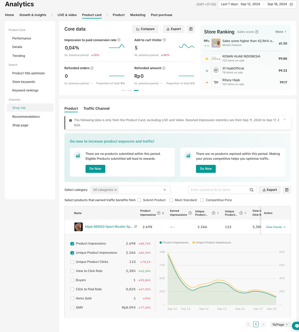Screen dimensions: 299x332
Task: Open the chat support bubble icon
Action: pos(296,326)
